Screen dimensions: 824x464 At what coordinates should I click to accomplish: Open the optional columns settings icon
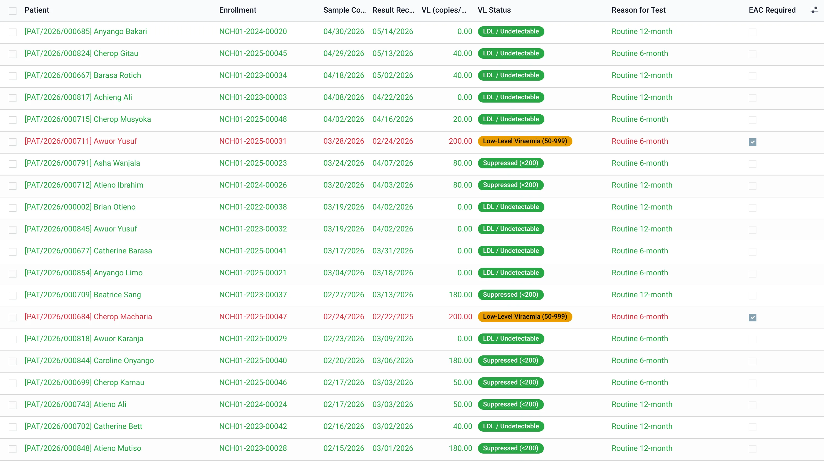pos(814,10)
